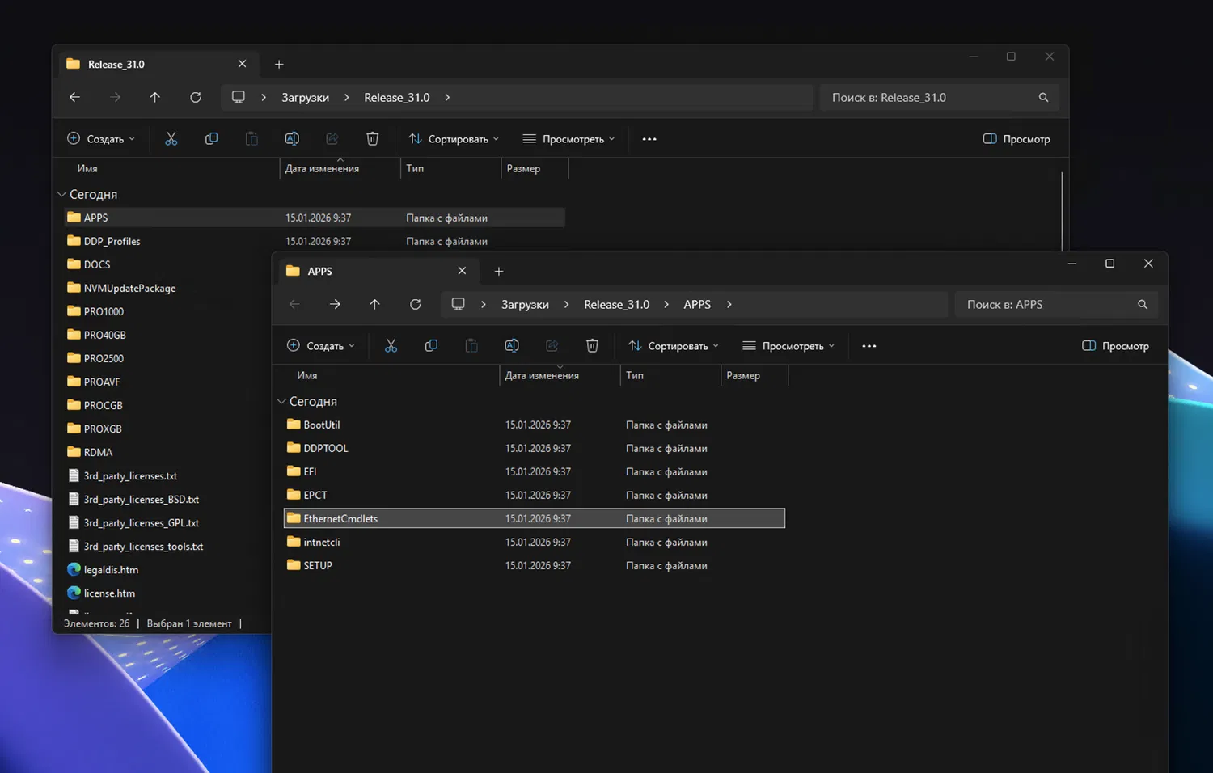Image resolution: width=1213 pixels, height=773 pixels.
Task: Navigate forward in APPS window
Action: tap(335, 305)
